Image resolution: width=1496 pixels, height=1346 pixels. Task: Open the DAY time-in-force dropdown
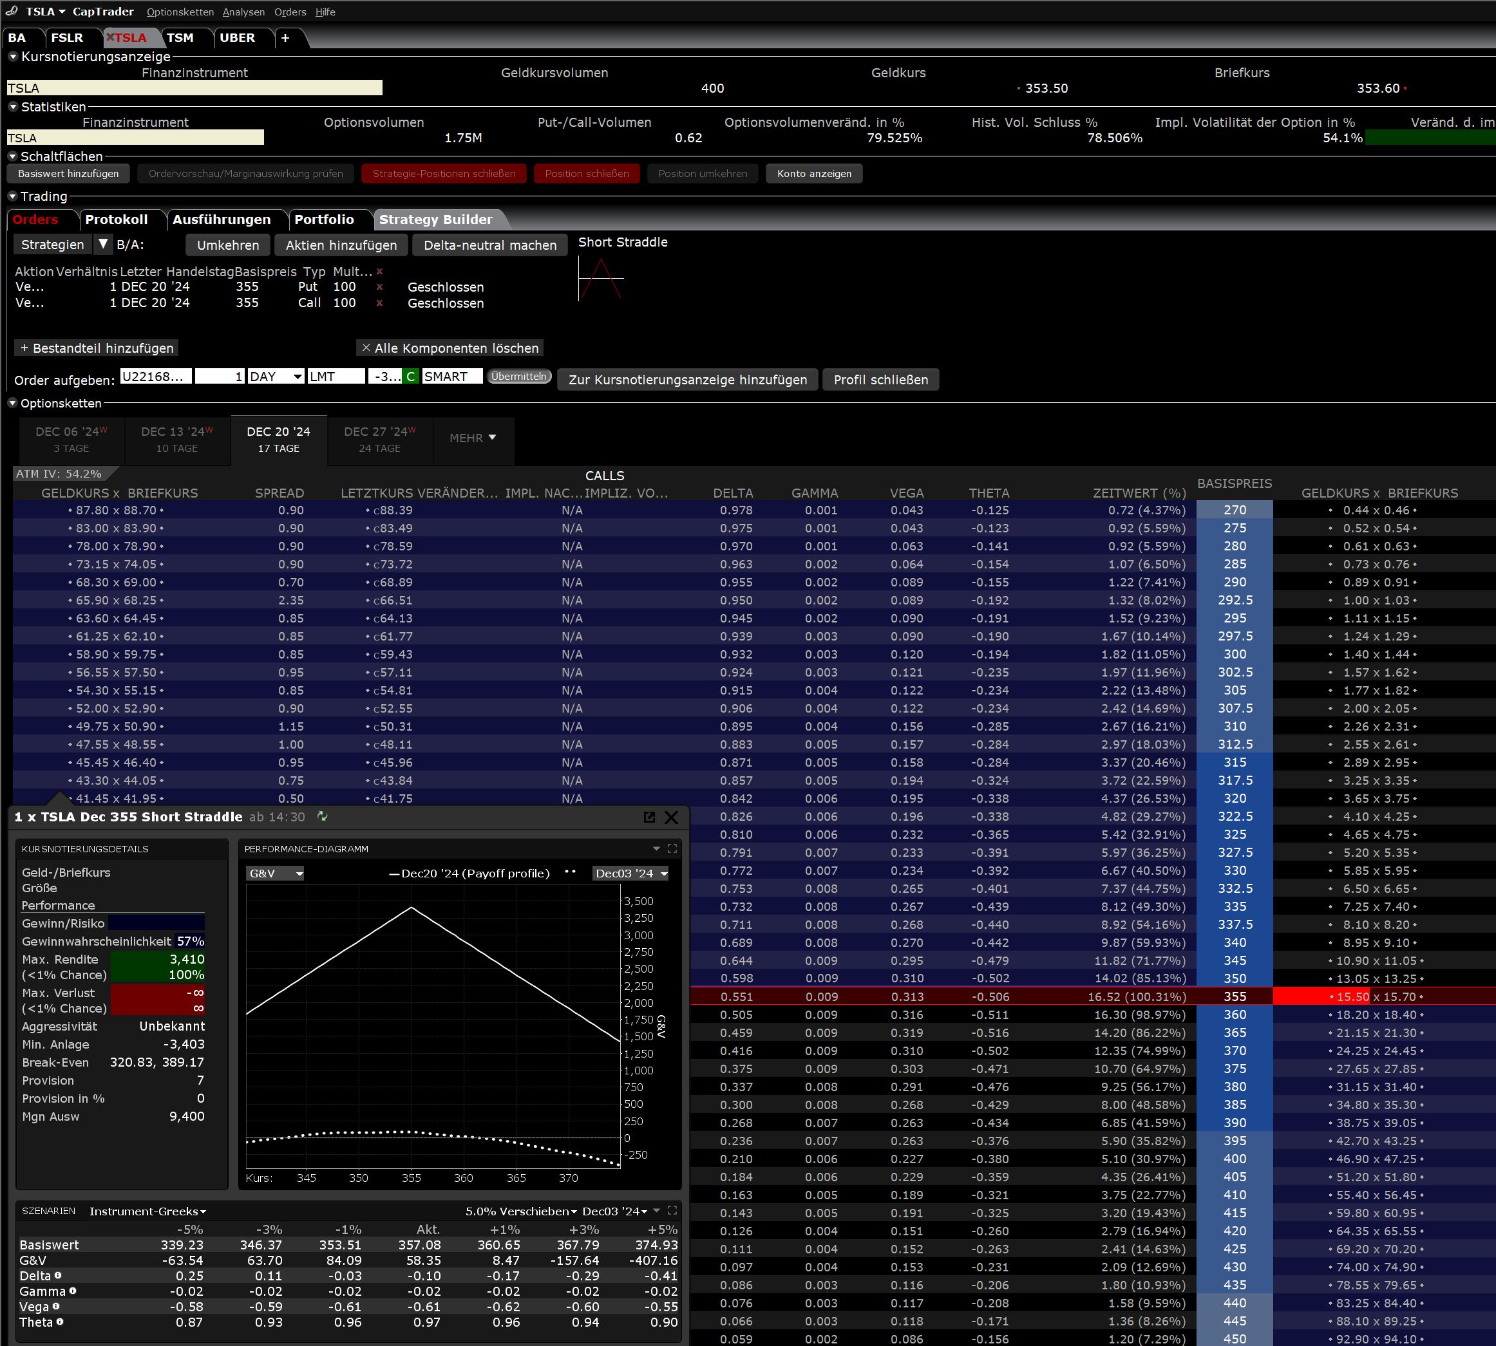coord(298,377)
